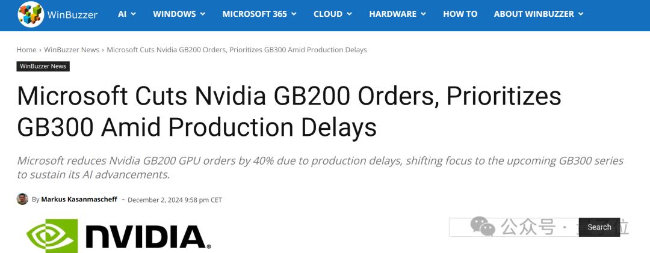Open WinBuzzer News breadcrumb link
This screenshot has height=253, width=650.
[72, 50]
